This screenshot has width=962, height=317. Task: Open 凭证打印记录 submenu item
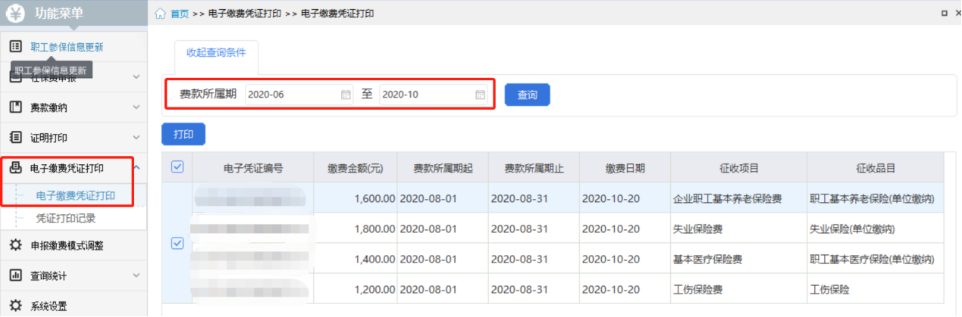pyautogui.click(x=66, y=219)
